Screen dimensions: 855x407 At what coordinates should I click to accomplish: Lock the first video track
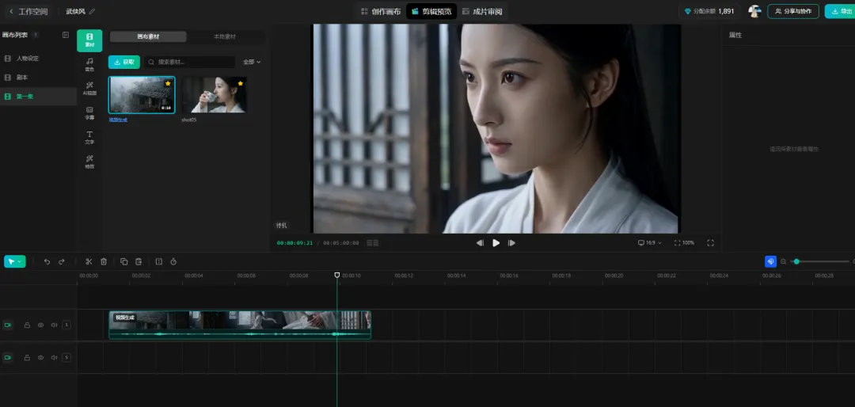click(x=27, y=325)
